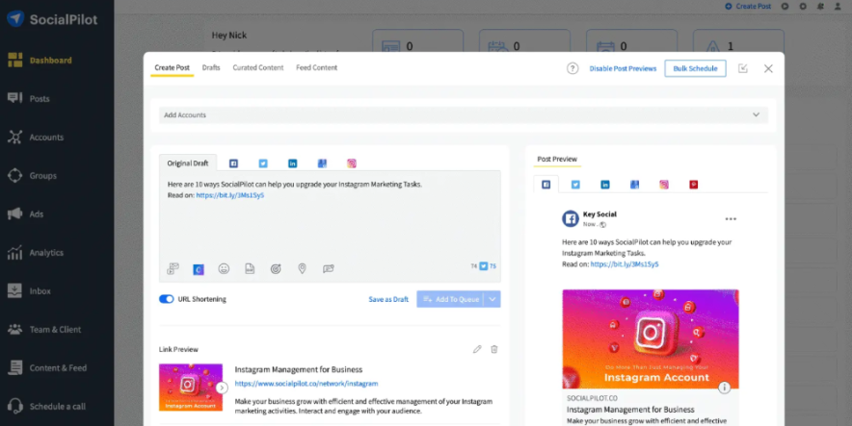Click the popout icon beside Bulk Schedule
Viewport: 852px width, 426px height.
tap(743, 68)
